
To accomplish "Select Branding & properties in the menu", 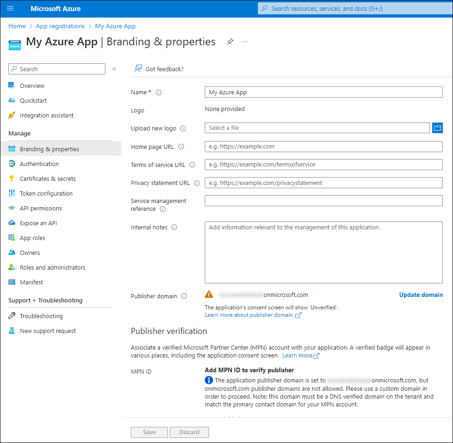I will (x=61, y=149).
